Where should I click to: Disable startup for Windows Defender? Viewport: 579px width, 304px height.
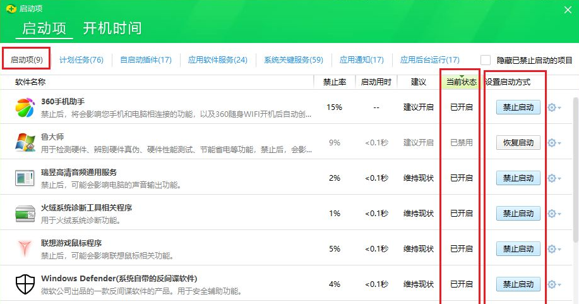click(x=518, y=284)
